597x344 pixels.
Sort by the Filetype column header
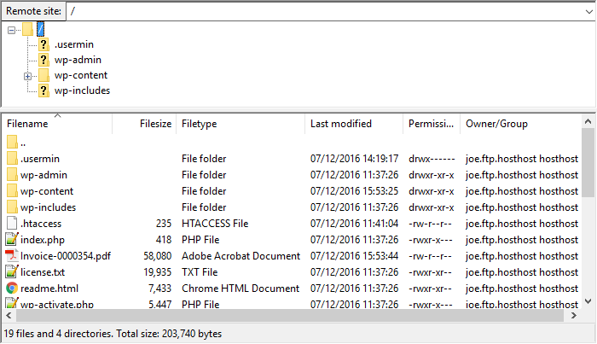tap(241, 124)
